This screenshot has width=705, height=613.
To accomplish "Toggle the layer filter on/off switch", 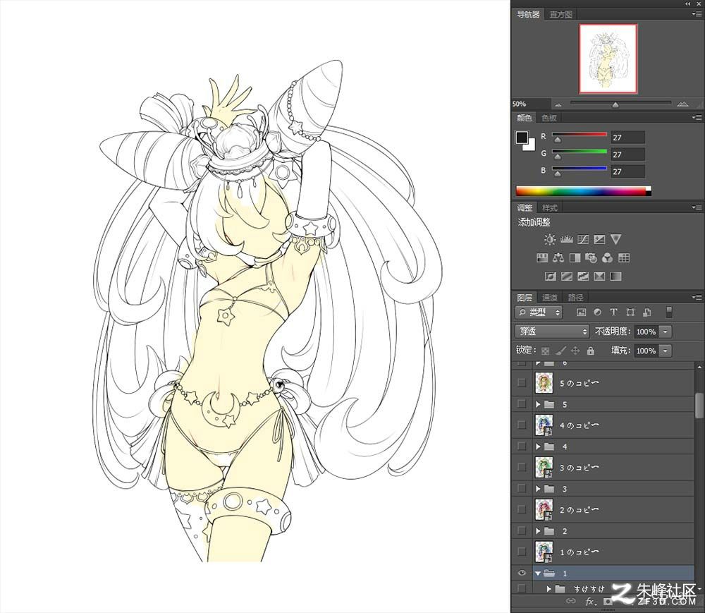I will pyautogui.click(x=669, y=312).
